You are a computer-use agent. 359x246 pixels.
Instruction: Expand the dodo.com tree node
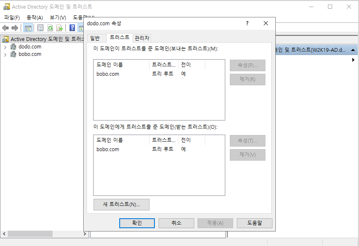5,47
